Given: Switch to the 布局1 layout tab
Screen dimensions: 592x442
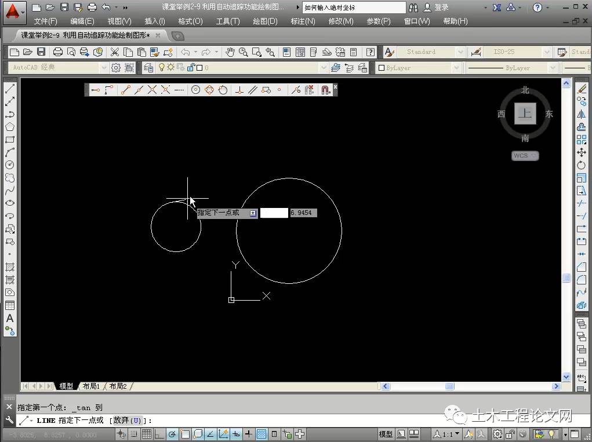Looking at the screenshot, I should click(91, 386).
